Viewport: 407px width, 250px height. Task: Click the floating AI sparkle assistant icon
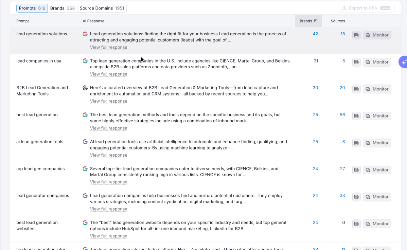[403, 62]
